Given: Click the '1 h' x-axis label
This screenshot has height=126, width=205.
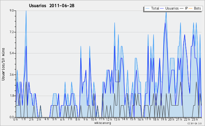Looking at the screenshot, I should click(23, 119).
